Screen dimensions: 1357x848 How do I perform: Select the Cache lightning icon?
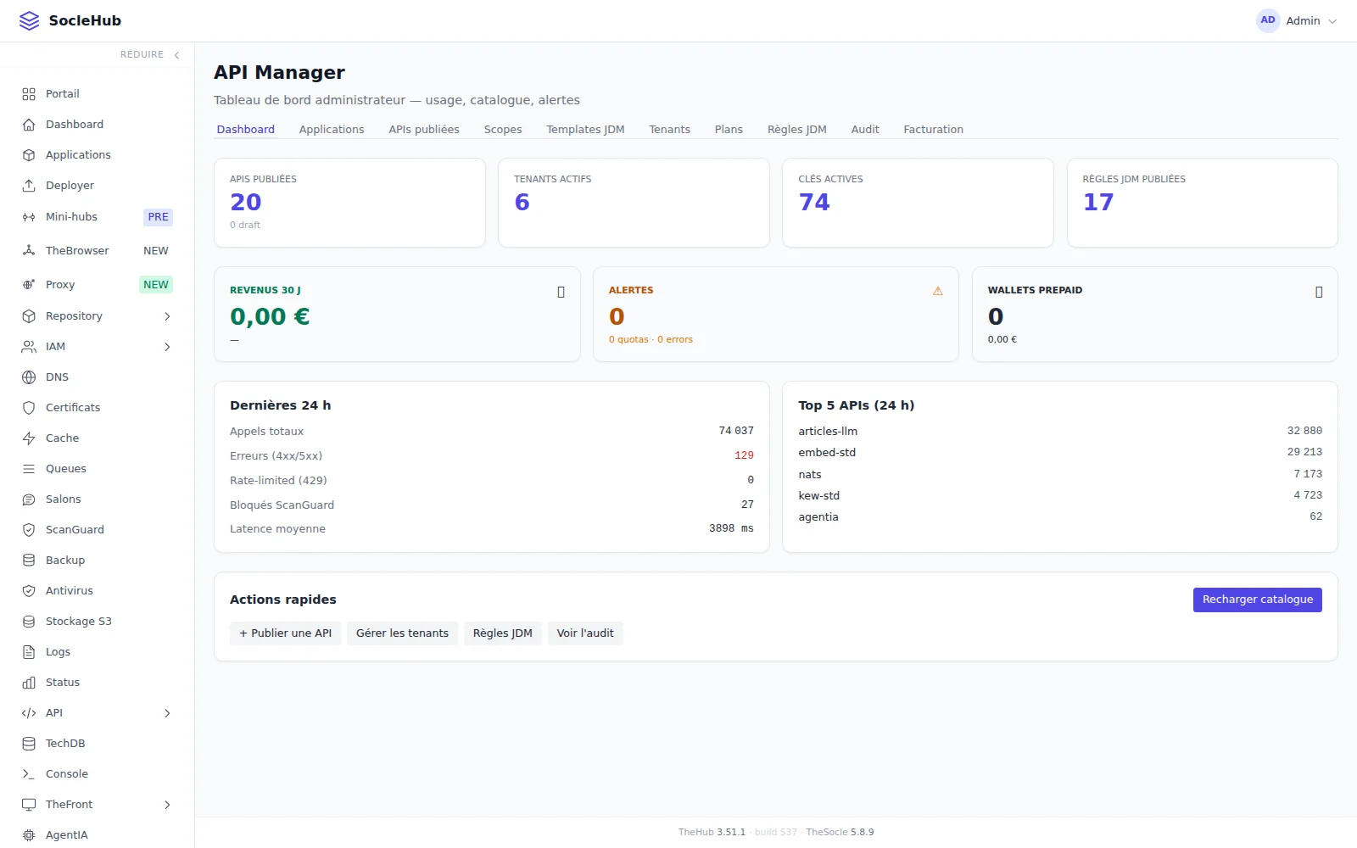29,438
